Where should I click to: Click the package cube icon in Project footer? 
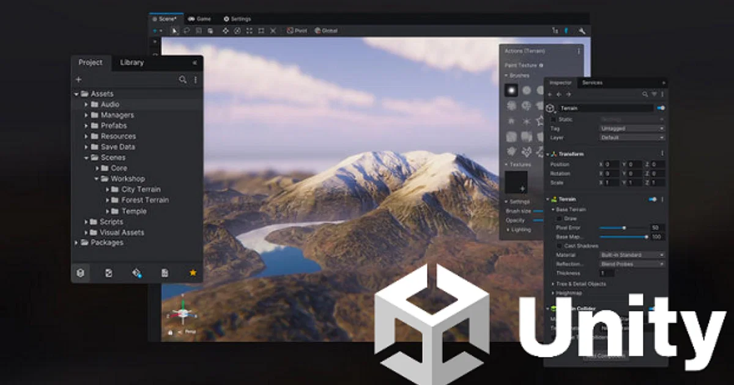point(80,273)
